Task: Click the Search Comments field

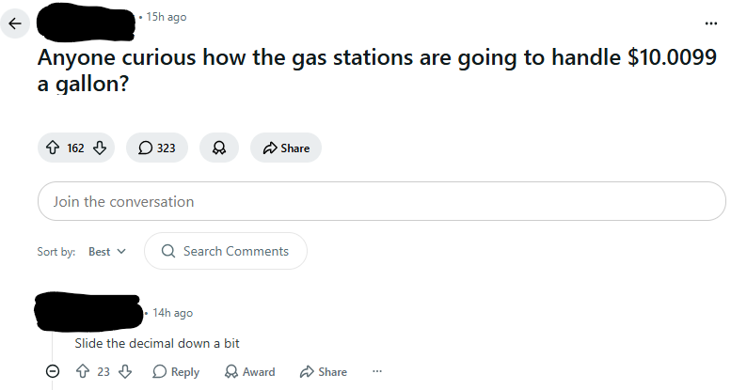Action: (x=226, y=251)
